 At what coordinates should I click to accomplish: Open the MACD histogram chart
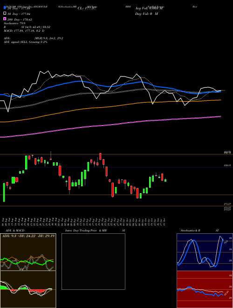pyautogui.click(x=28, y=289)
